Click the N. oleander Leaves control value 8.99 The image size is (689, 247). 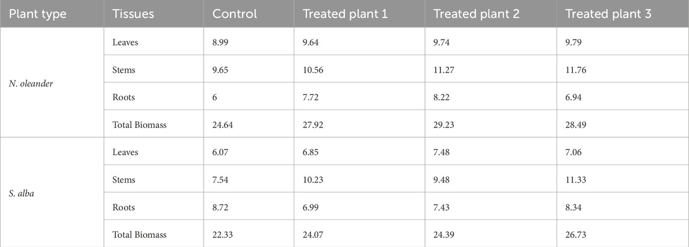(x=222, y=42)
